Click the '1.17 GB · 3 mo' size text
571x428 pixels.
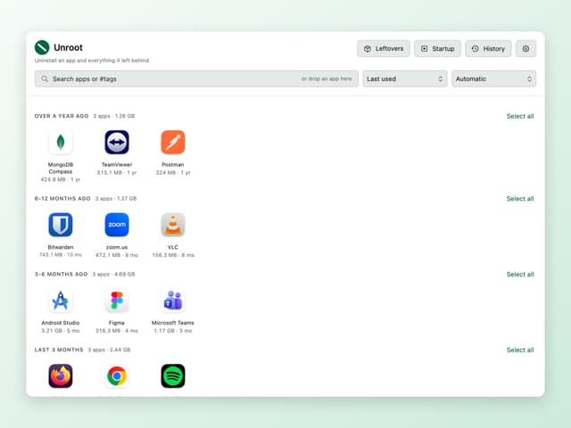click(173, 331)
